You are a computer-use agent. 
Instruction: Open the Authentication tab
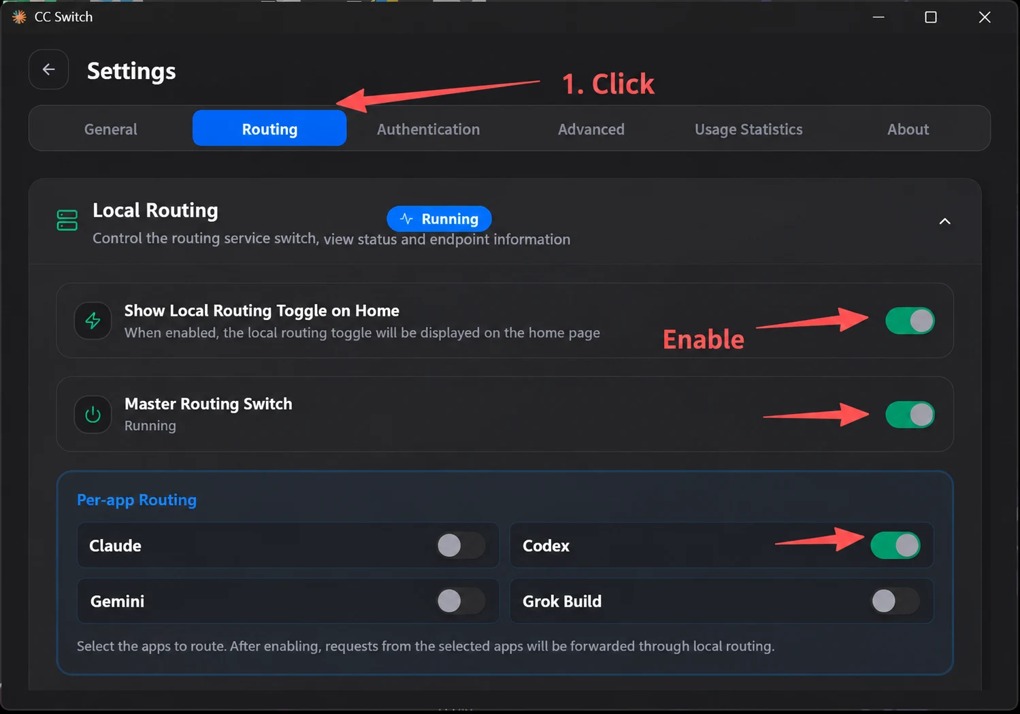[x=429, y=129]
